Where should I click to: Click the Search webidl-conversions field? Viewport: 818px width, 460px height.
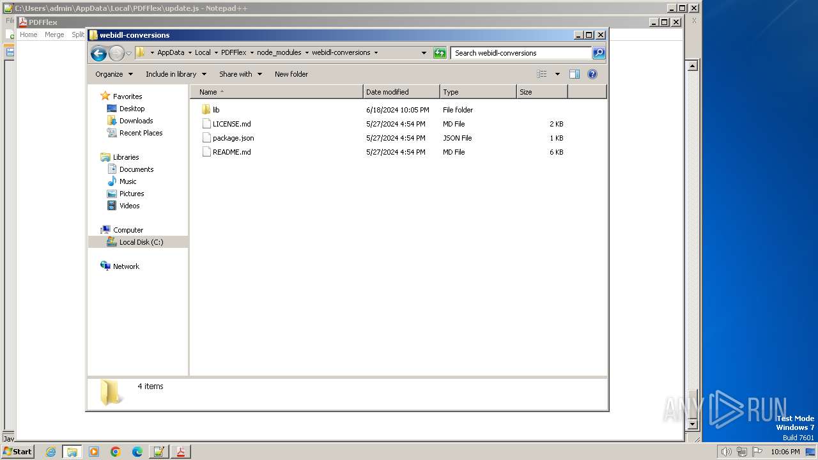(521, 53)
